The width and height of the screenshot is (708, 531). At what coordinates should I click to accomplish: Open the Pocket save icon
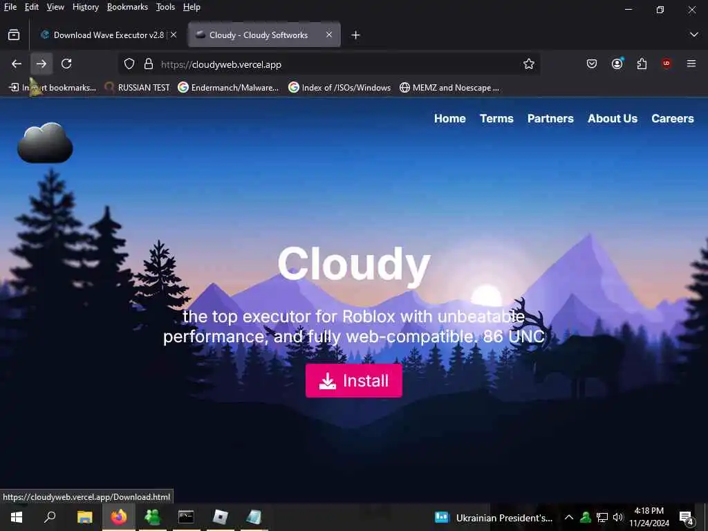(x=592, y=64)
